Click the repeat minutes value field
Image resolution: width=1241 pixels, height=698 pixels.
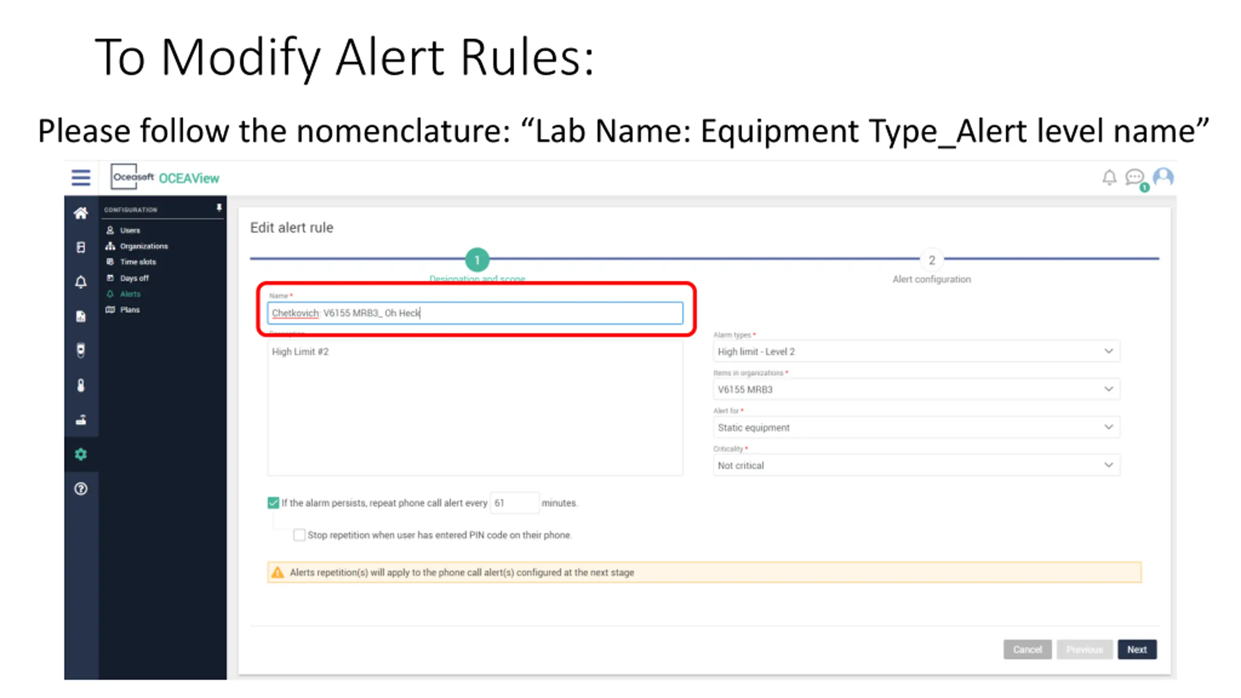pos(514,503)
